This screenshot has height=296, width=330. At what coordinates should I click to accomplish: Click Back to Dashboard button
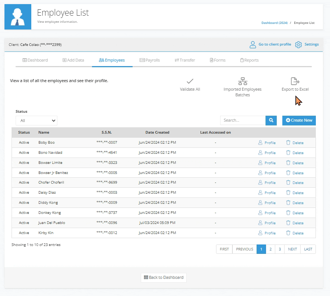pyautogui.click(x=164, y=277)
